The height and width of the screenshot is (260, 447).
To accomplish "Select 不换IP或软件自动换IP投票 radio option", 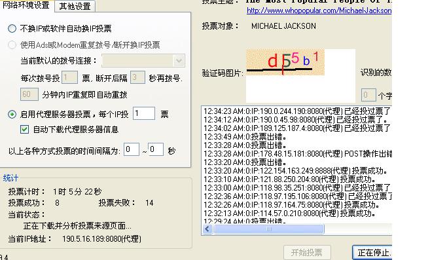I will 12,29.
